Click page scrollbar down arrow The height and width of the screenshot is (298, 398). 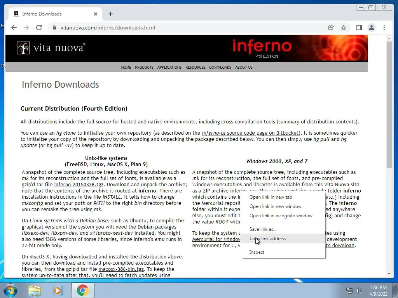389,274
